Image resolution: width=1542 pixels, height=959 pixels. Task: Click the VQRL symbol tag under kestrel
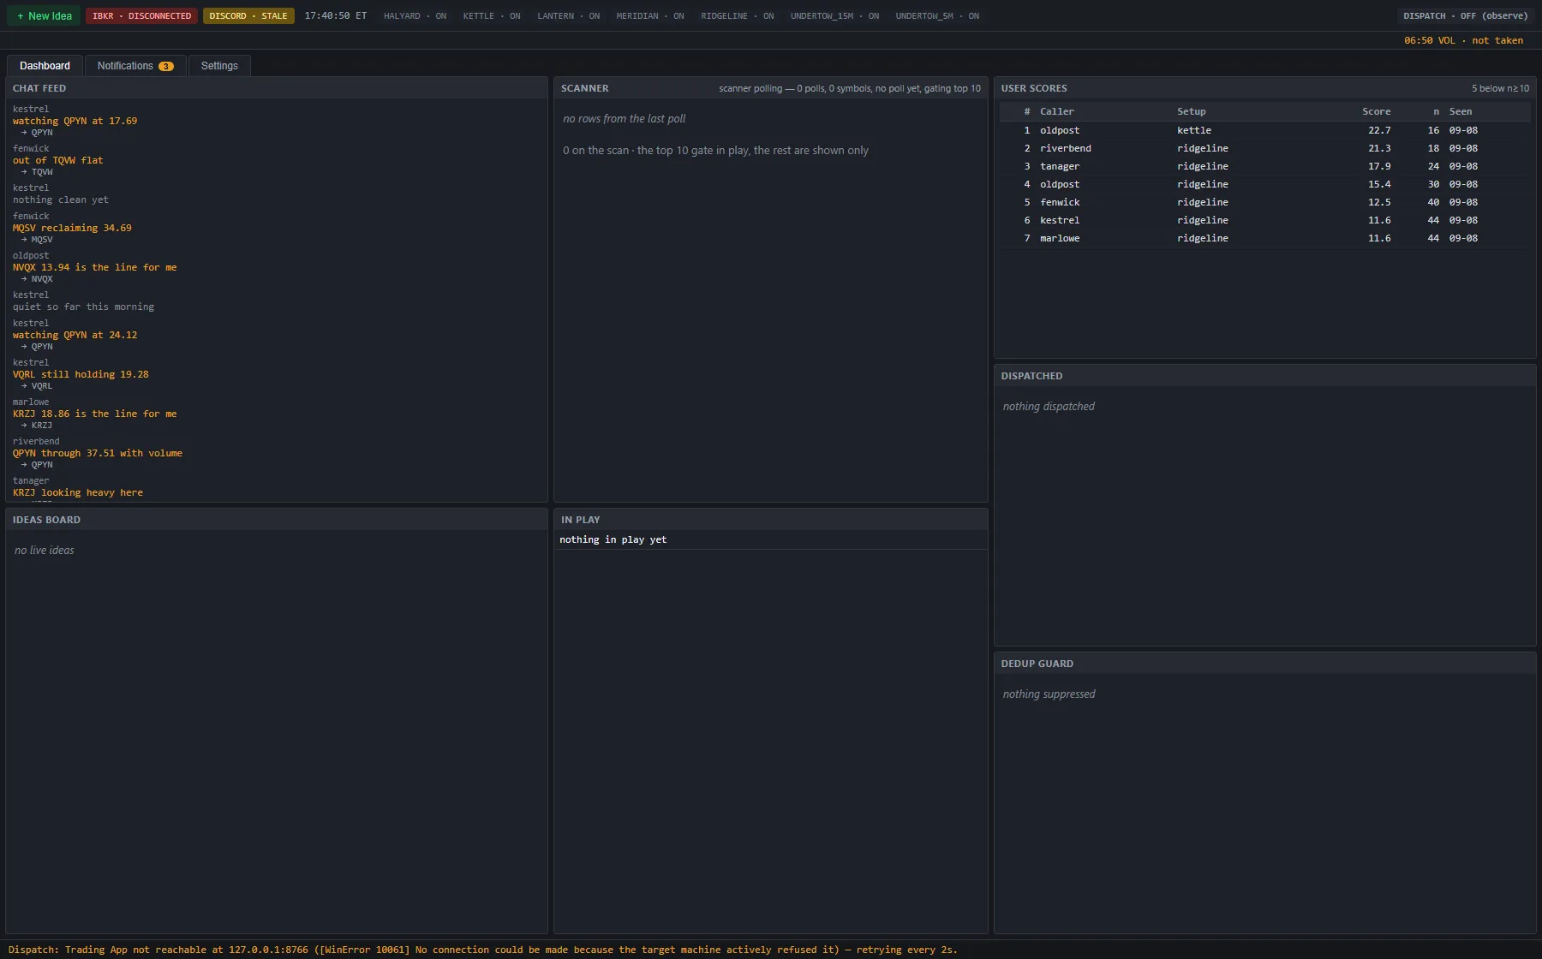pyautogui.click(x=42, y=386)
